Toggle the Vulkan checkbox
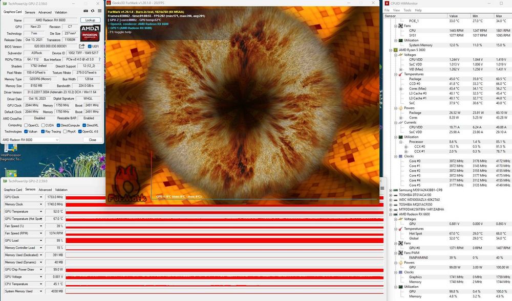Screen dimensions: 512x301 tap(26, 132)
